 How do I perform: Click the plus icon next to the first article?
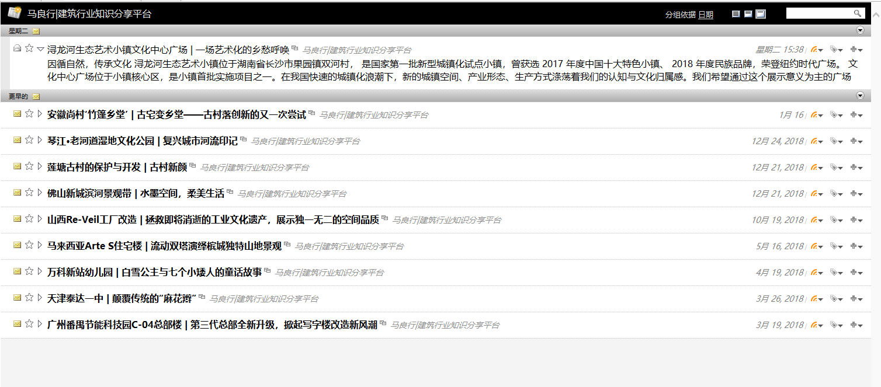[x=854, y=49]
